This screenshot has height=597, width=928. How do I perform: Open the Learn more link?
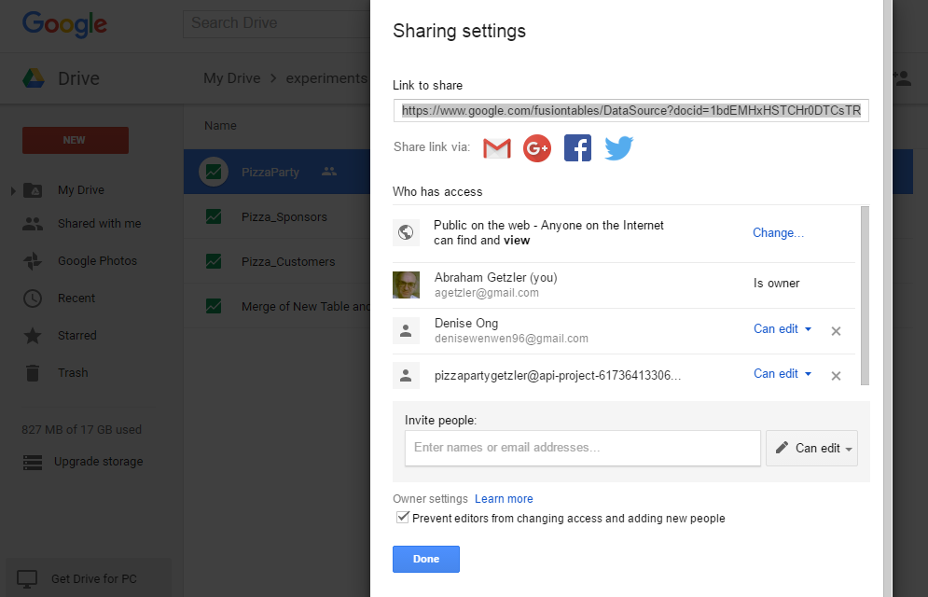coord(504,499)
